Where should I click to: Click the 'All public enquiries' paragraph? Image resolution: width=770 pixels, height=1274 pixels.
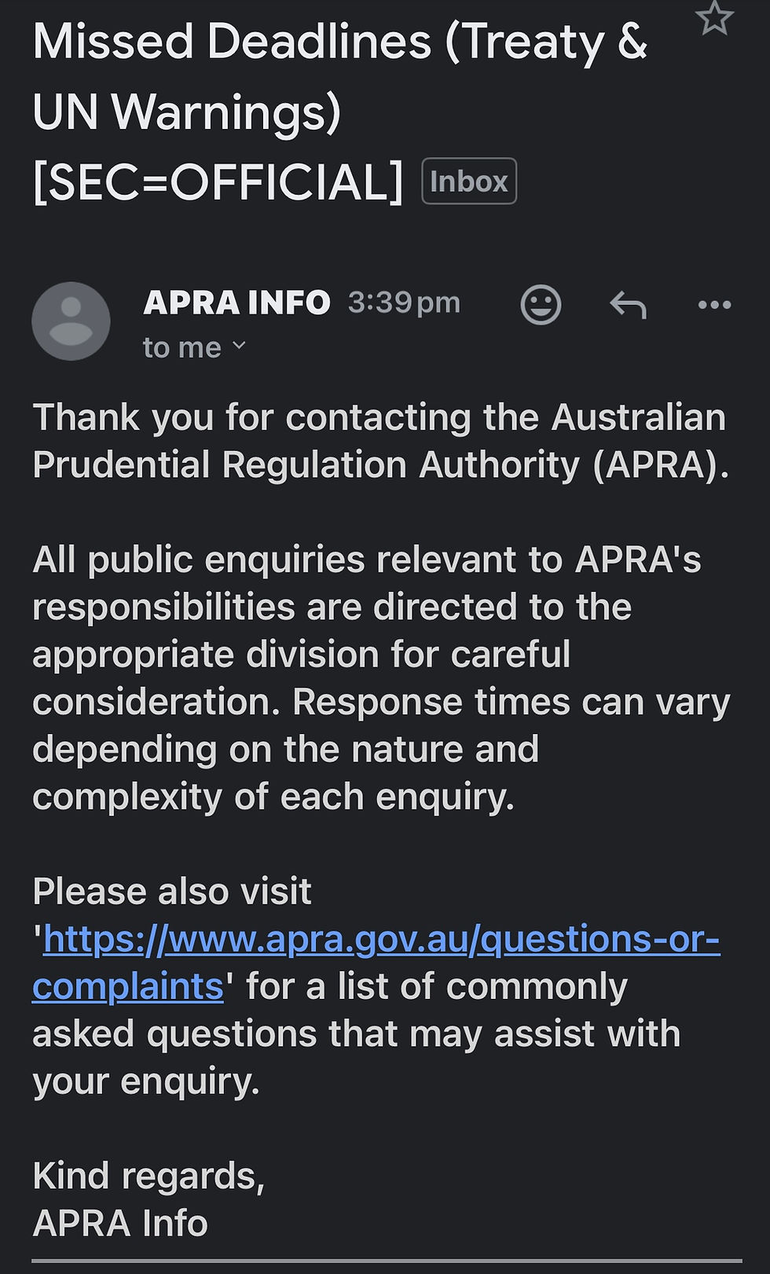pos(380,677)
